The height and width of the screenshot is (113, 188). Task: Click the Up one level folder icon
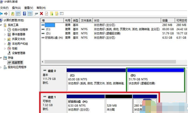coord(13,13)
